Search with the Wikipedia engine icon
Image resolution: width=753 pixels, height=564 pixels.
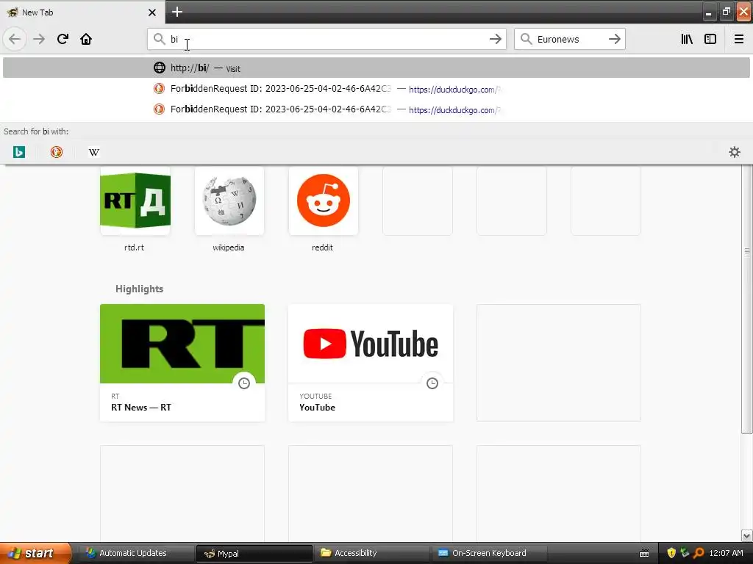click(x=93, y=152)
